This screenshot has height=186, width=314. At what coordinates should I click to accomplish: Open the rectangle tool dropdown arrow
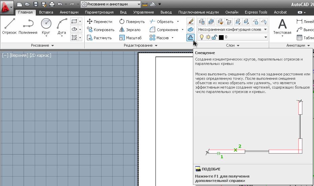point(80,22)
